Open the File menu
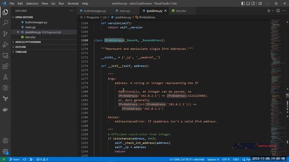The height and width of the screenshot is (162, 289). (x=12, y=4)
